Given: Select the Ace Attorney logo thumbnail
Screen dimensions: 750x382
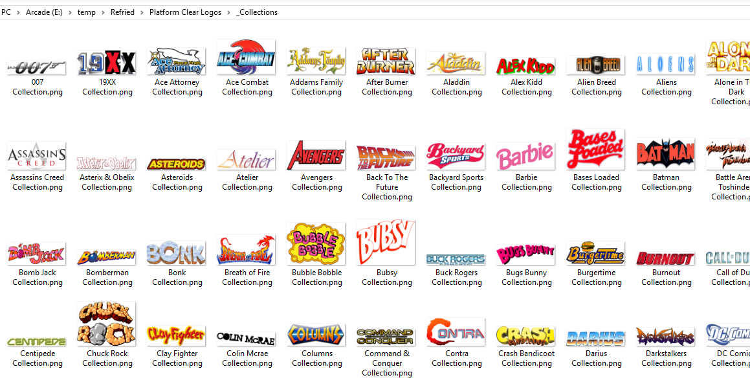Looking at the screenshot, I should (x=176, y=62).
